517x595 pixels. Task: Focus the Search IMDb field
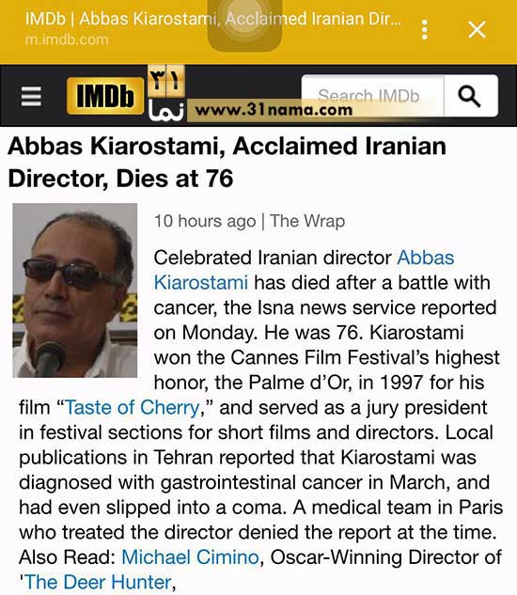[372, 96]
